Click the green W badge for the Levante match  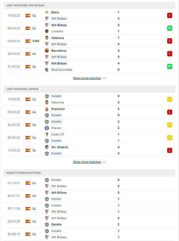click(169, 28)
